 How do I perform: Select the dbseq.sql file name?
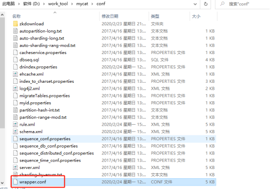(29, 60)
